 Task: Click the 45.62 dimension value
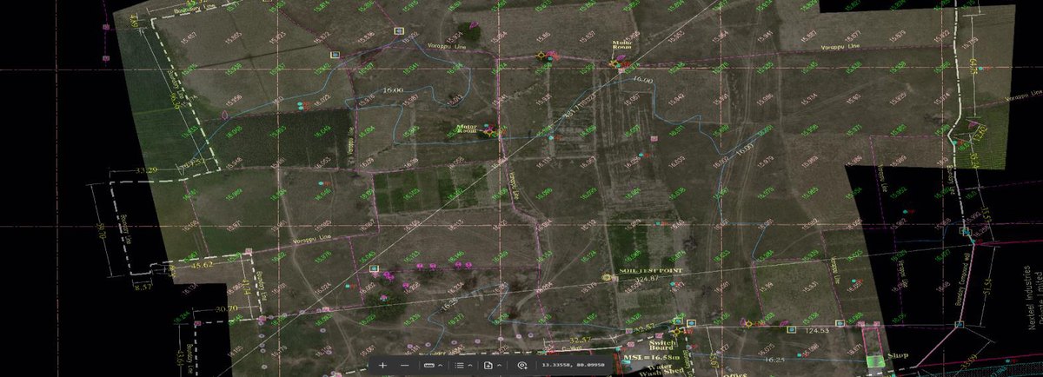point(203,263)
